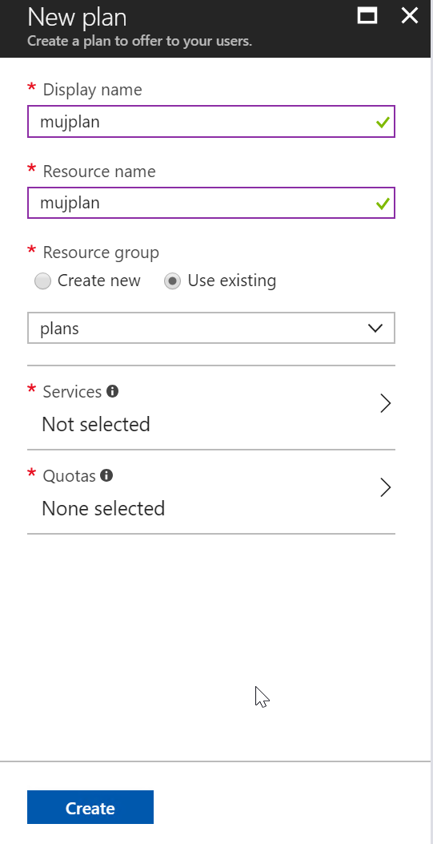
Task: Click the Resource name green checkmark
Action: click(x=383, y=204)
